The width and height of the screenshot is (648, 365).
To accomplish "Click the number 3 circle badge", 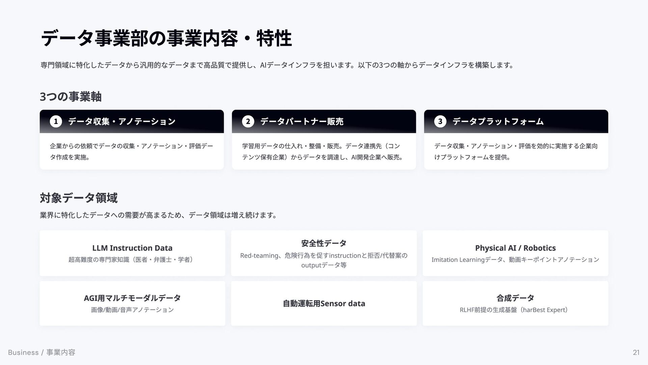I will pos(440,121).
